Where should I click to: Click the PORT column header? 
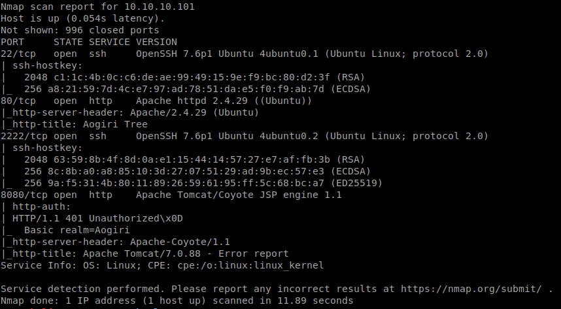click(x=12, y=41)
